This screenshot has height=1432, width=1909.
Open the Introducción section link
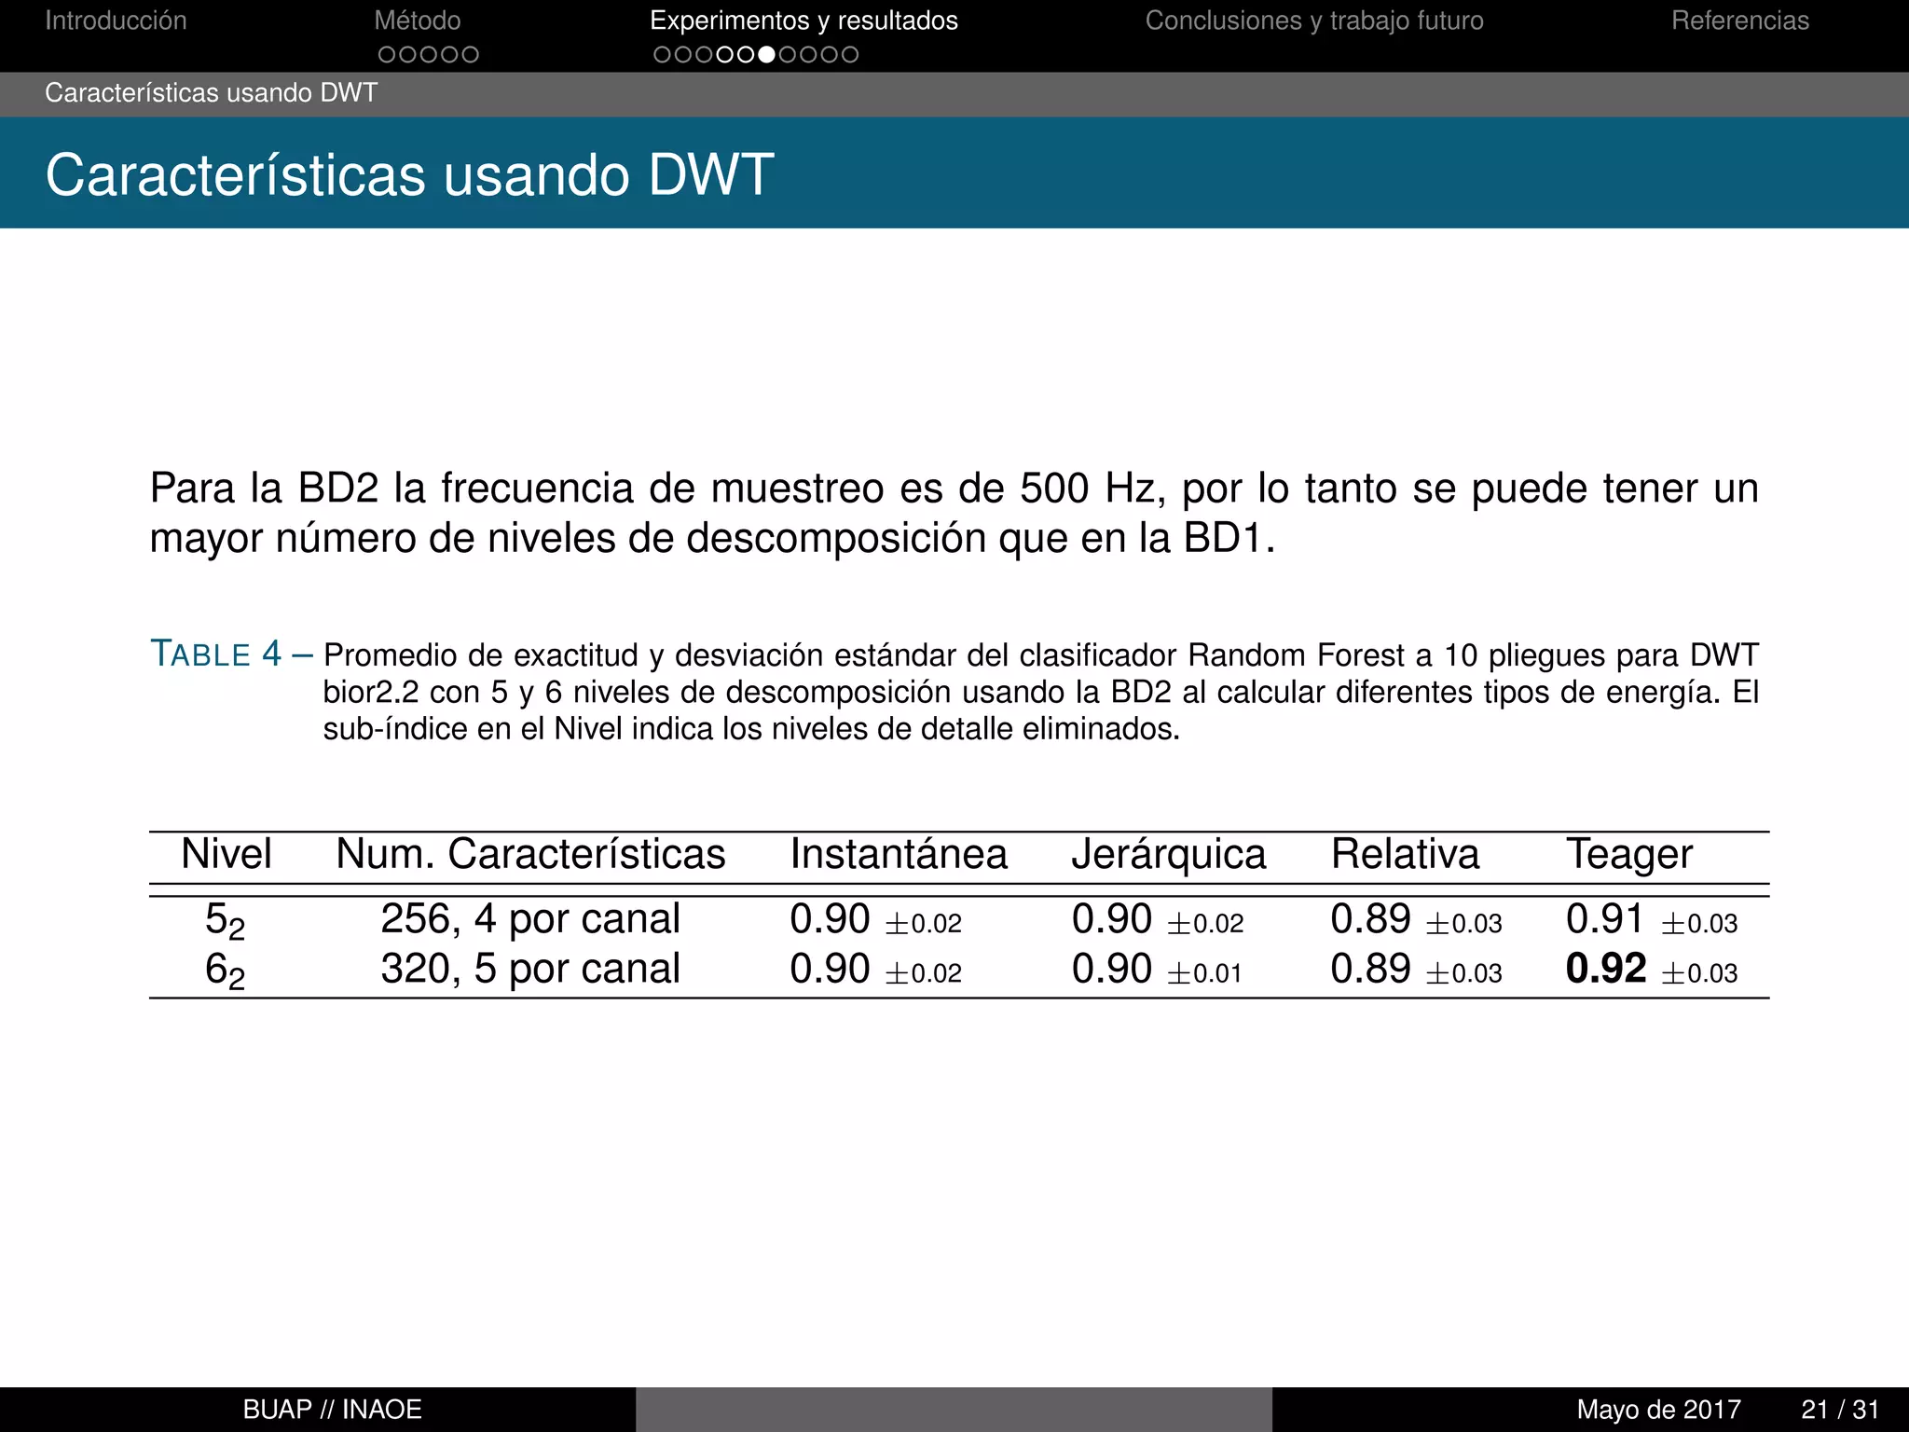pos(116,21)
